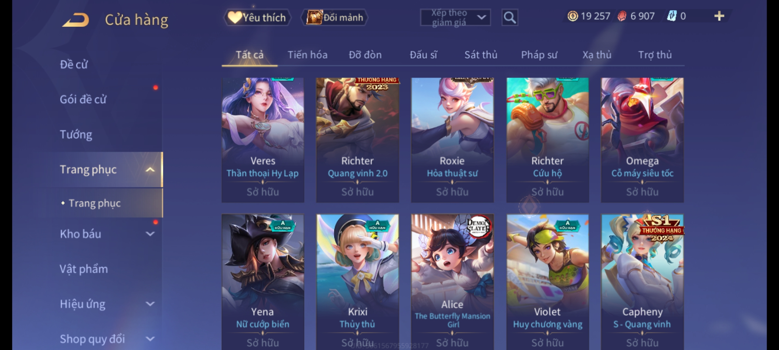Screen dimensions: 779x350
Task: Expand the Kho báu sidebar section
Action: 150,234
